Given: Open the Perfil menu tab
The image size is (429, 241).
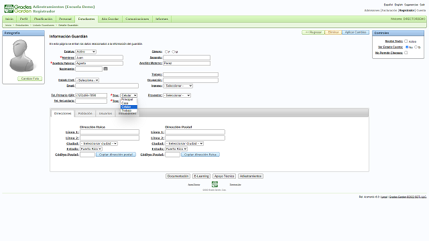Looking at the screenshot, I should 24,19.
